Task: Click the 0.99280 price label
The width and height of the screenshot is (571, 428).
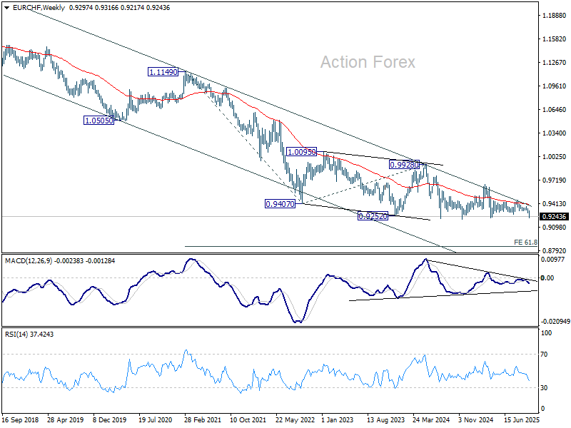Action: coord(404,165)
